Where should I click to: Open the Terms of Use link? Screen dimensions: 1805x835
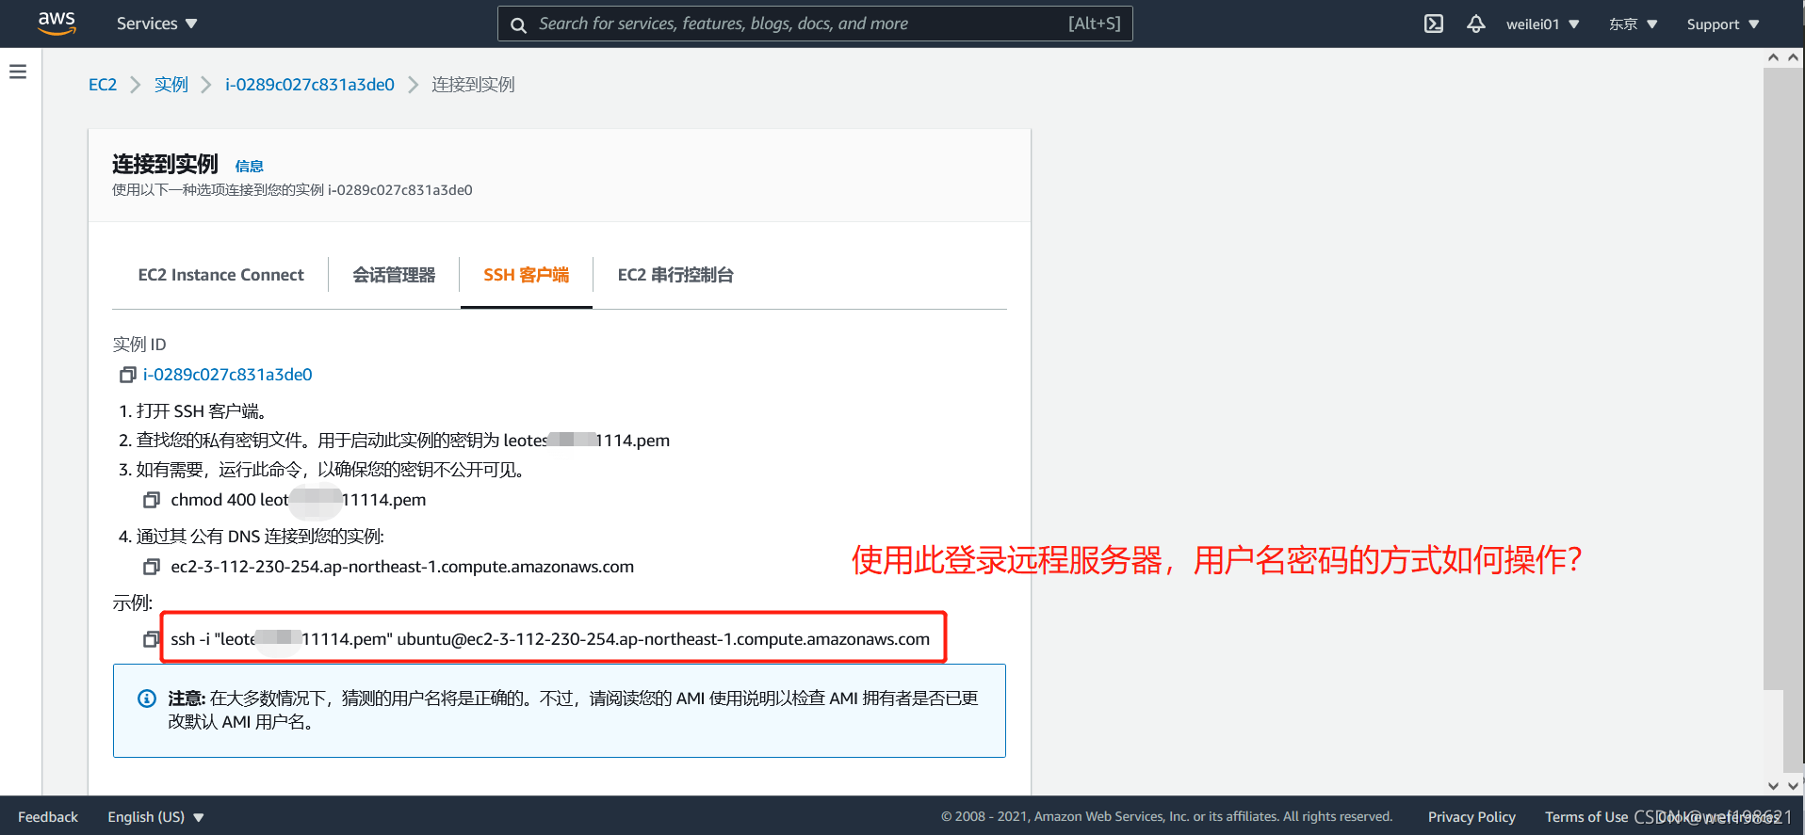tap(1586, 817)
